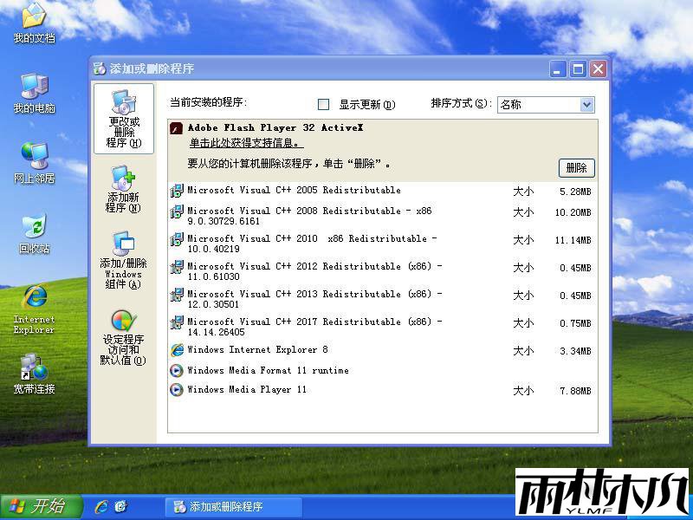The width and height of the screenshot is (693, 520).
Task: Select Microsoft Visual C++ 2005 Redistributable entry
Action: pyautogui.click(x=294, y=191)
